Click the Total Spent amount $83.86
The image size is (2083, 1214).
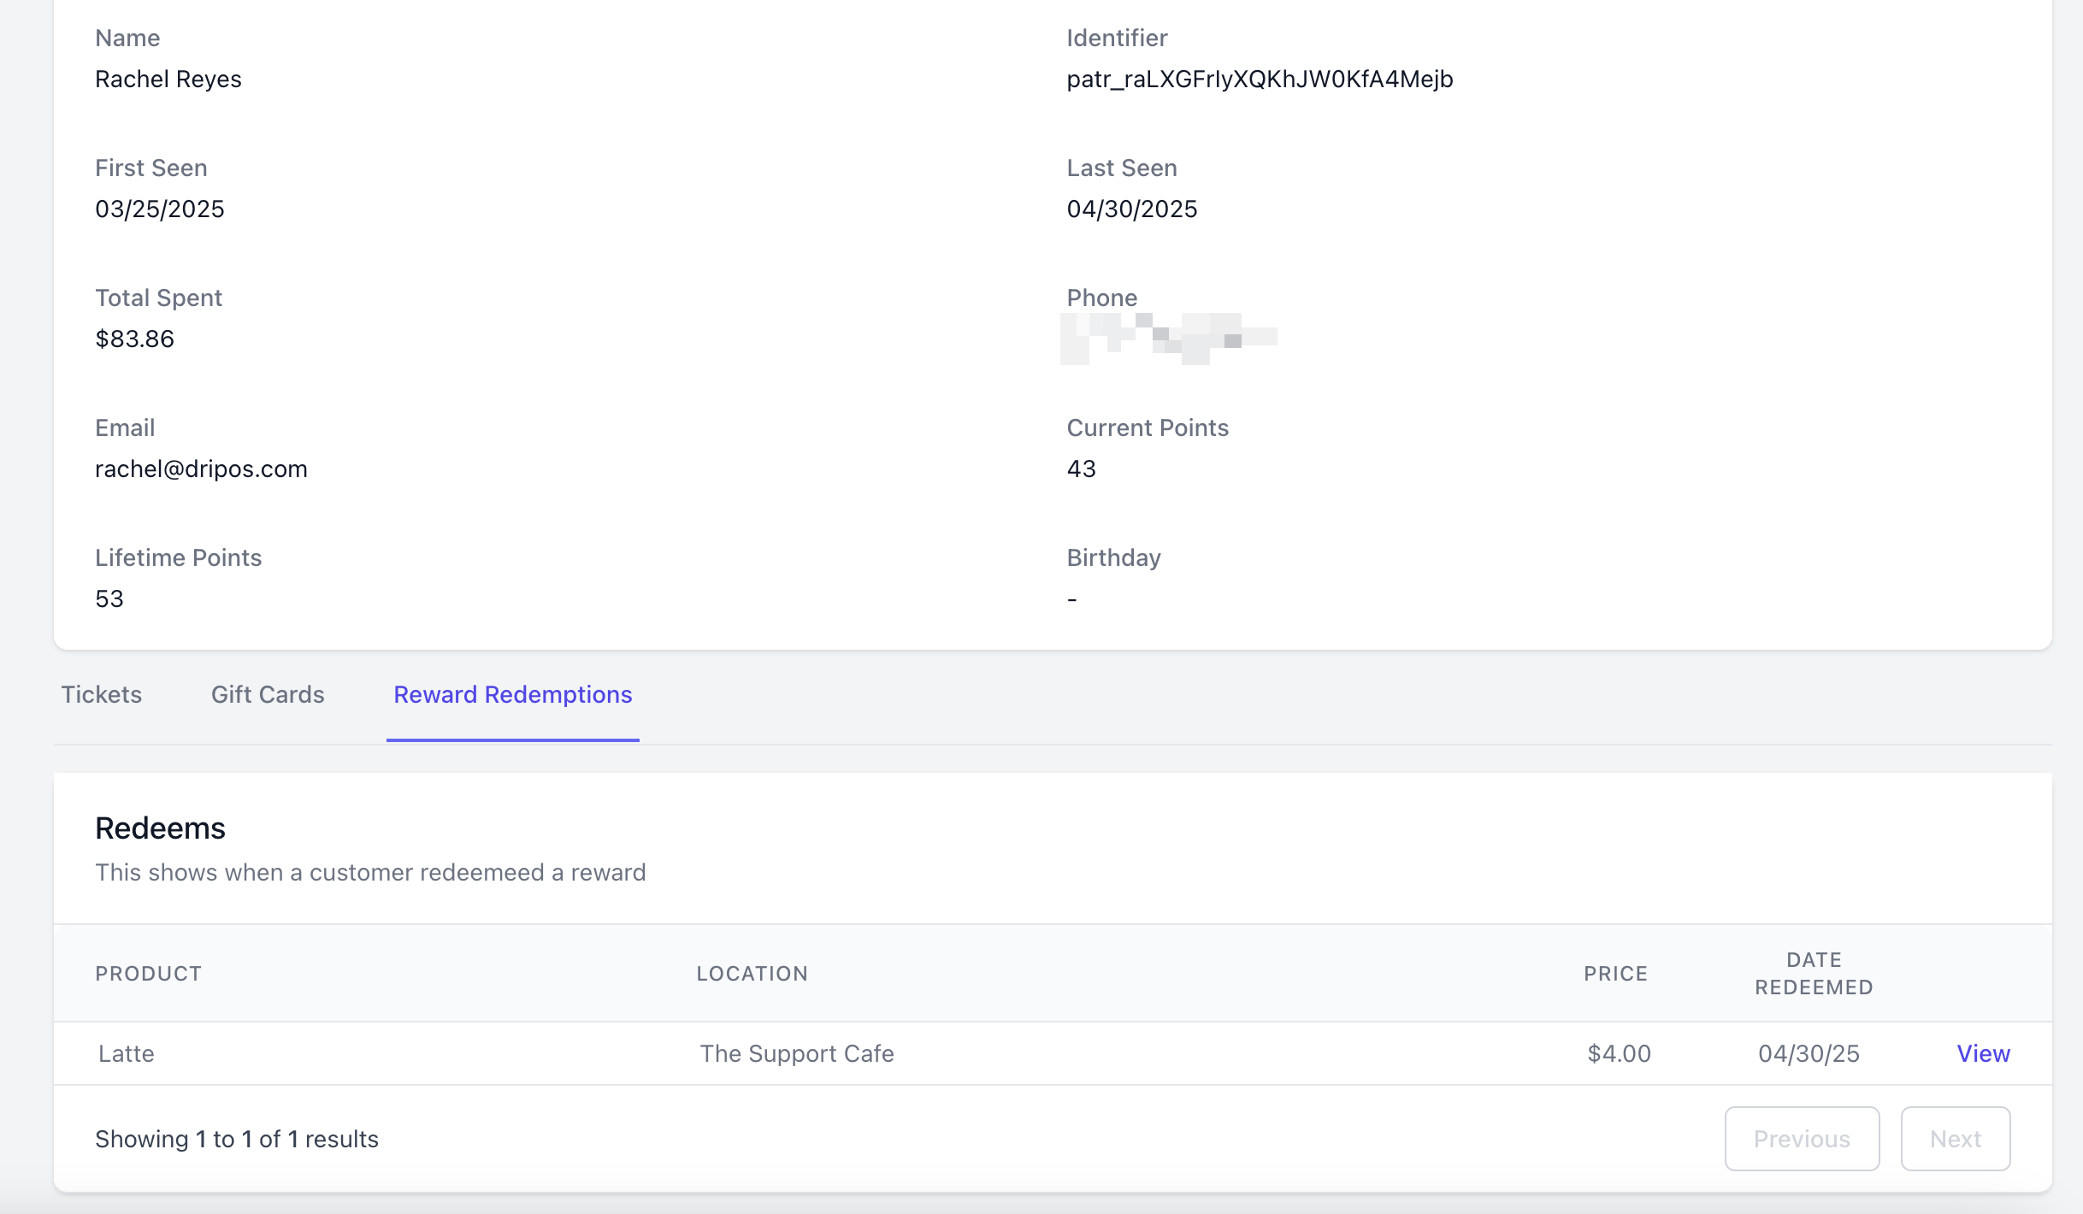point(134,339)
